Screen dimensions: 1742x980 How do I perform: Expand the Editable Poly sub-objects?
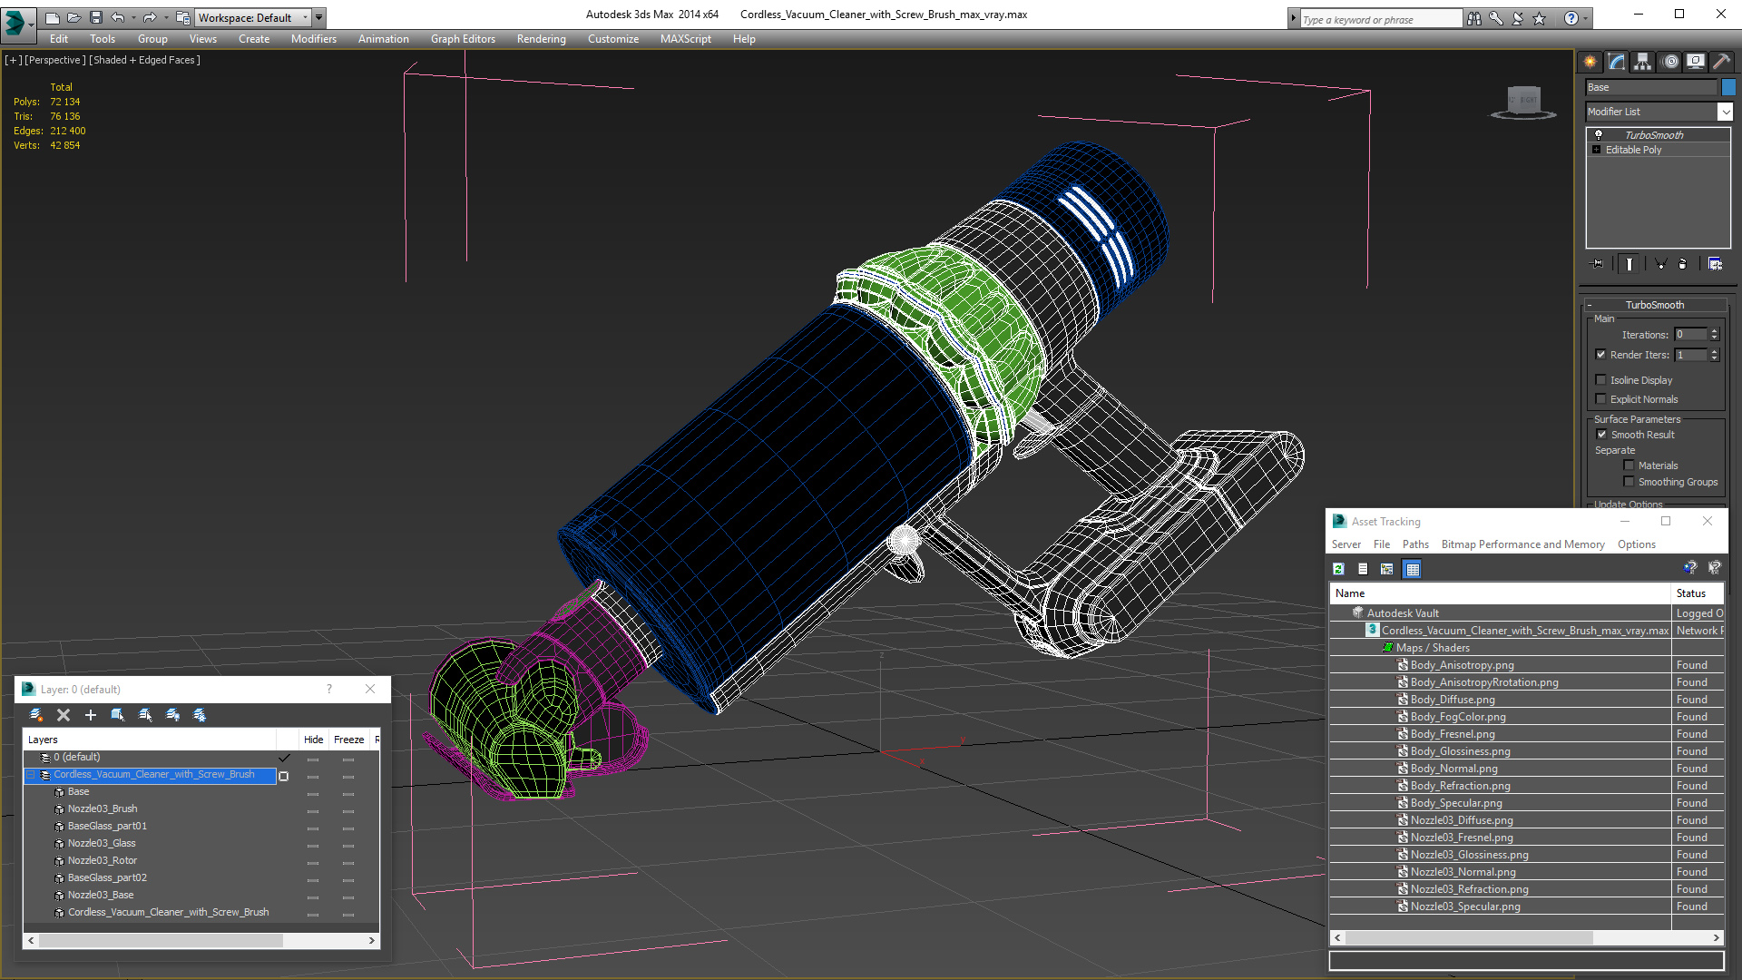click(x=1597, y=150)
